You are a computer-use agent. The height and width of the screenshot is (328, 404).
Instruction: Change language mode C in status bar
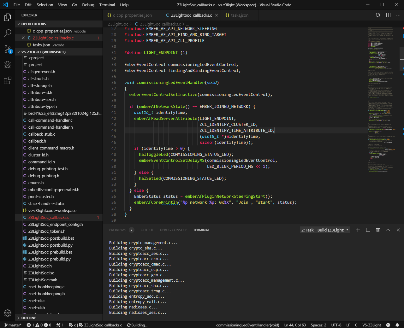[x=356, y=325]
